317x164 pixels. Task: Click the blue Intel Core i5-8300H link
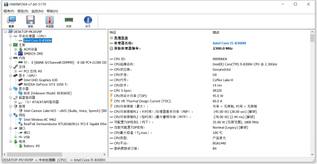(229, 43)
